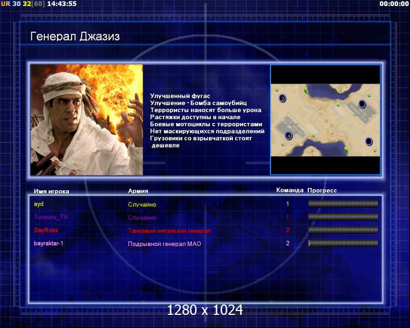Click the Turururu_TV loading progress bar

click(343, 216)
